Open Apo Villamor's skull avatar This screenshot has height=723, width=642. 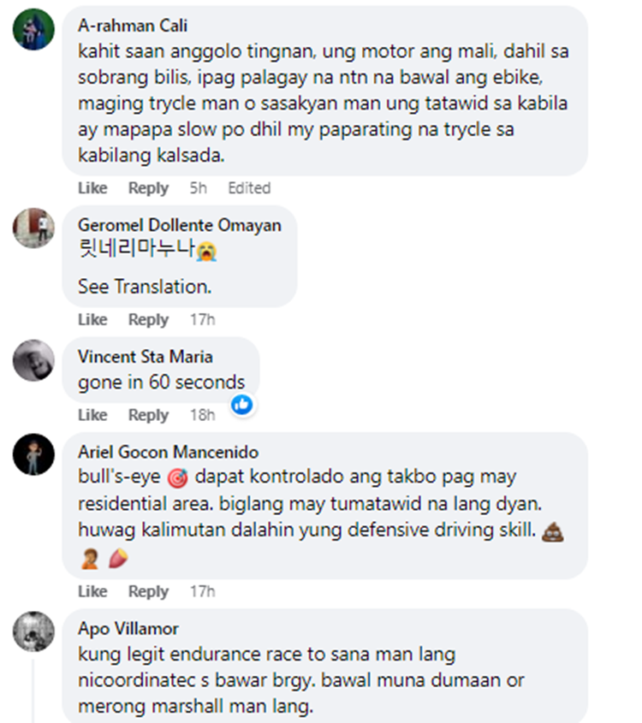pos(33,631)
